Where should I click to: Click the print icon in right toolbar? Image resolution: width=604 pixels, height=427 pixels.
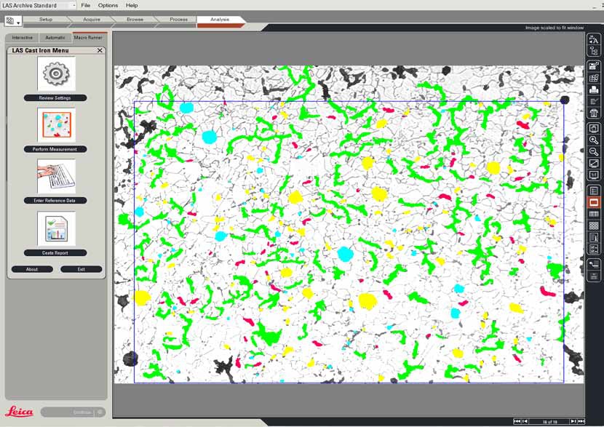click(x=594, y=89)
